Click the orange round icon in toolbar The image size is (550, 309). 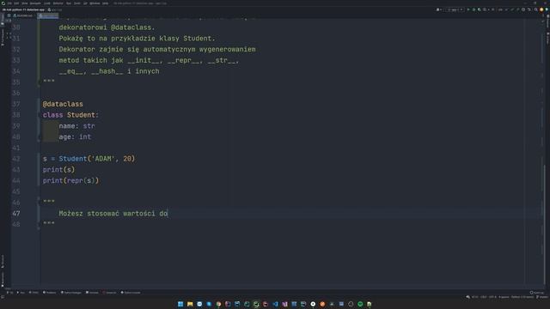point(541,9)
